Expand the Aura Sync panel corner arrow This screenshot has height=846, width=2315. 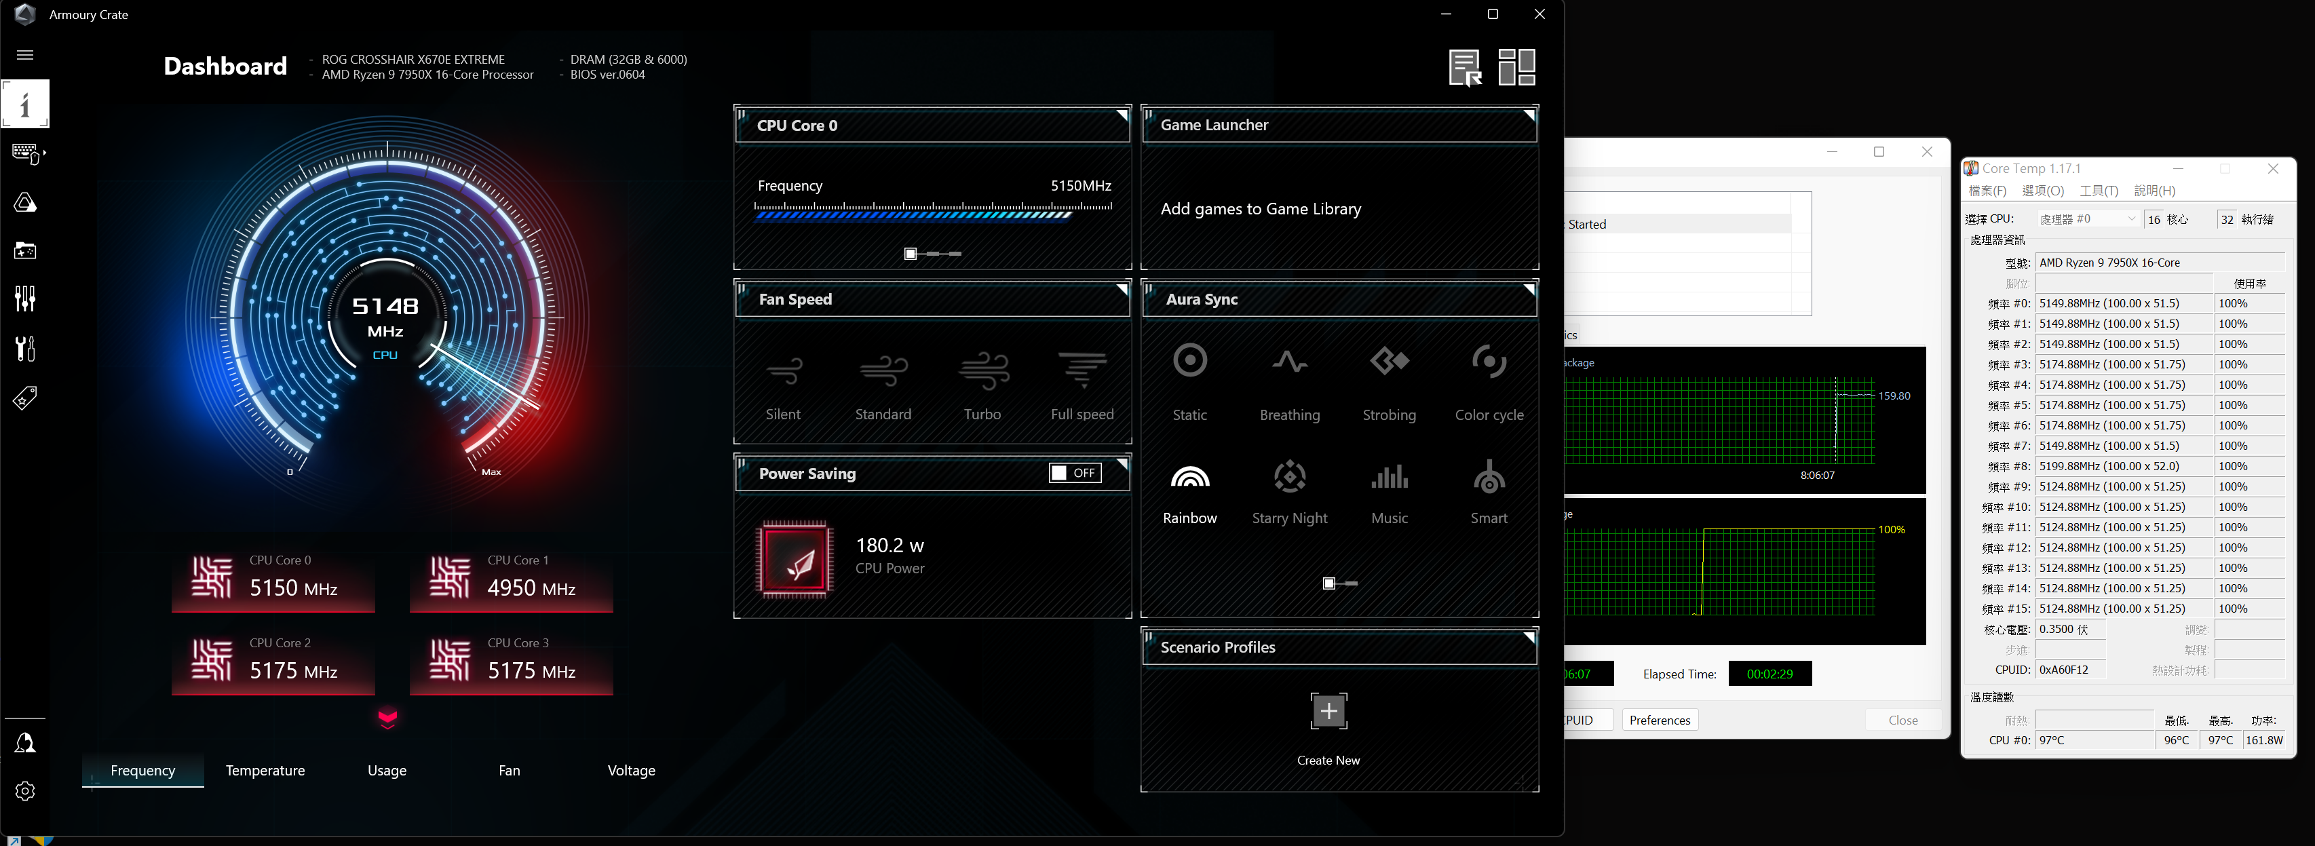click(x=1529, y=290)
